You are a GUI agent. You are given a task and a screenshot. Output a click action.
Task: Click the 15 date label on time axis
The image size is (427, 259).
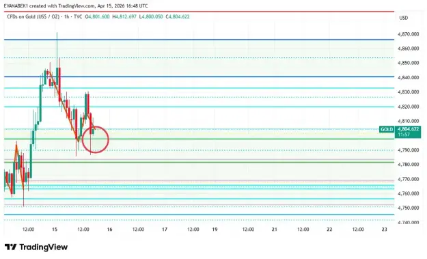click(55, 230)
